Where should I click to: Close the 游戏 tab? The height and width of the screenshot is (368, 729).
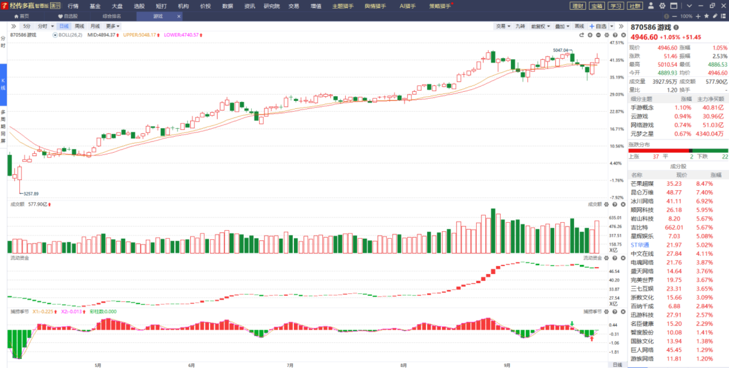179,16
